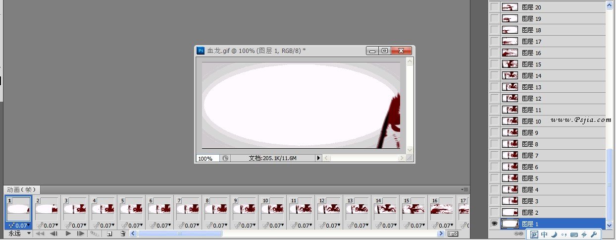616x240 pixels.
Task: Click the tween frames icon
Action: [95, 234]
